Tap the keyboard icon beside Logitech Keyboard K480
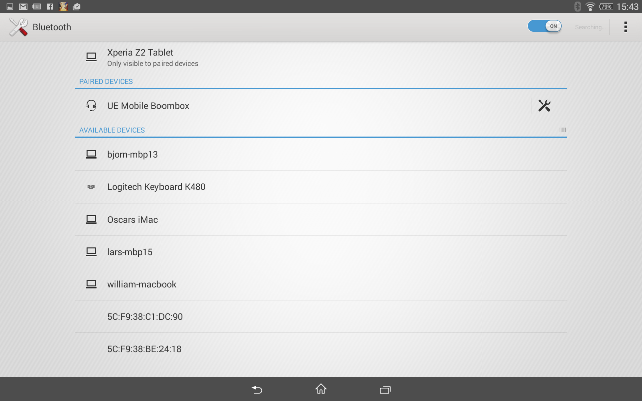 pos(91,187)
